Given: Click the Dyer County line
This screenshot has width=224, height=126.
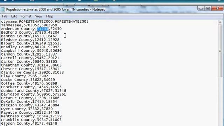Looking at the screenshot, I should click(27, 109).
